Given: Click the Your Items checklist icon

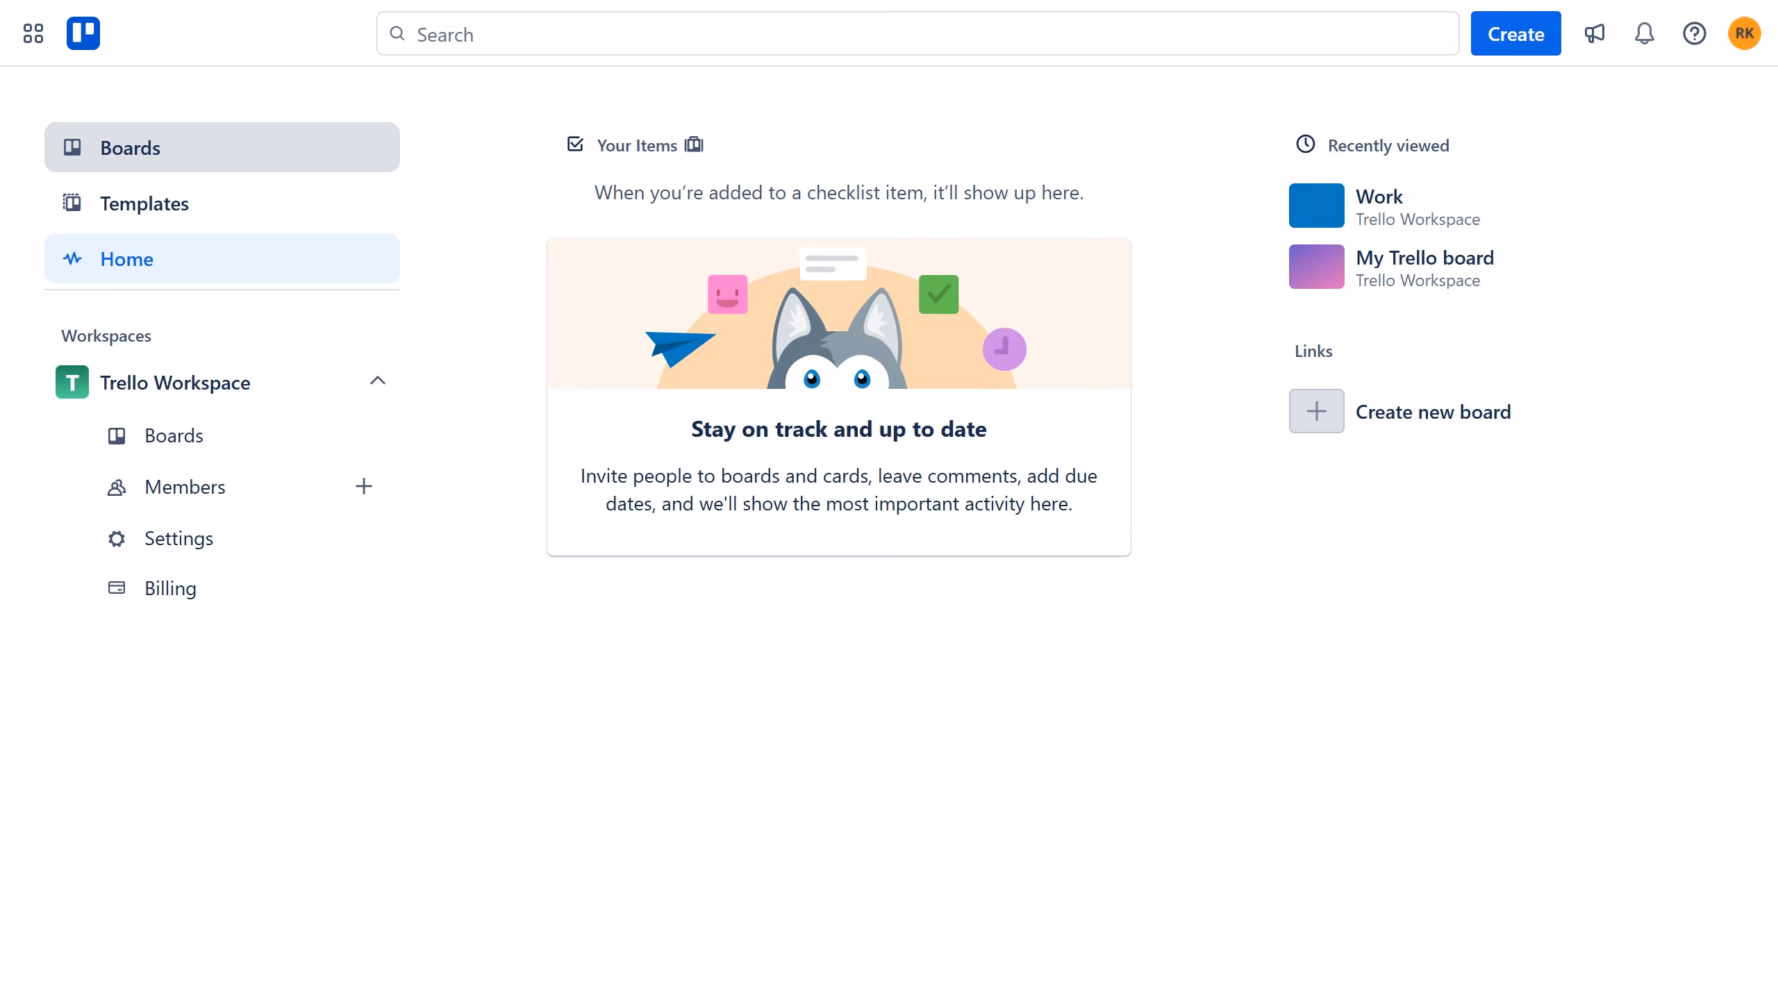Looking at the screenshot, I should click(575, 144).
